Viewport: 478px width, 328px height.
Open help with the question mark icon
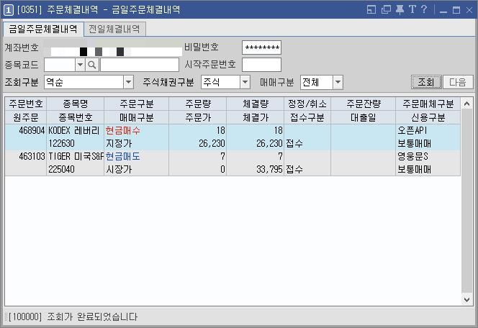[x=424, y=9]
